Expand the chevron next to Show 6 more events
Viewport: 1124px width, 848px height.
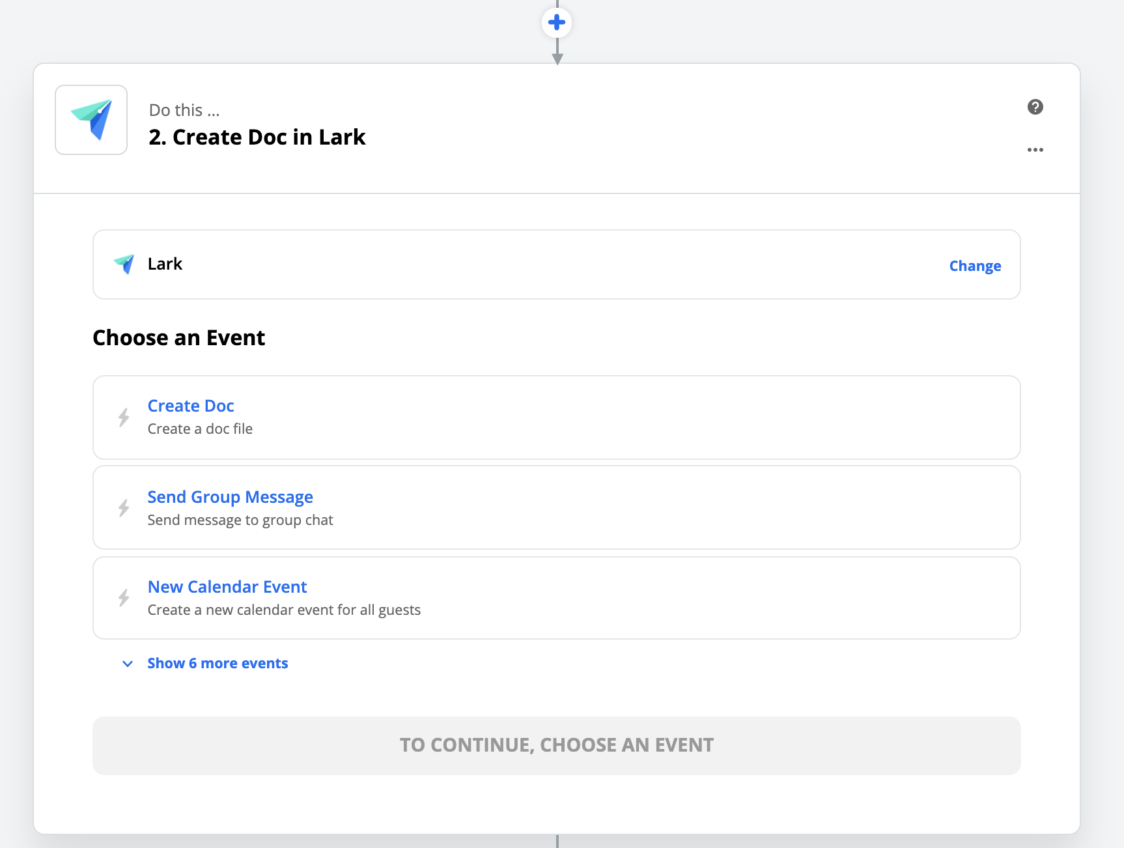[x=128, y=664]
